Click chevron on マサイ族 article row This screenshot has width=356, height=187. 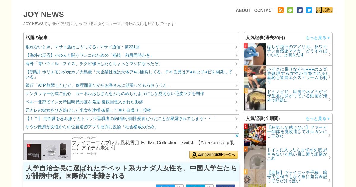(236, 47)
